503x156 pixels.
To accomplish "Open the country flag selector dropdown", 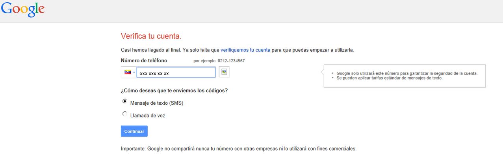I will (129, 73).
